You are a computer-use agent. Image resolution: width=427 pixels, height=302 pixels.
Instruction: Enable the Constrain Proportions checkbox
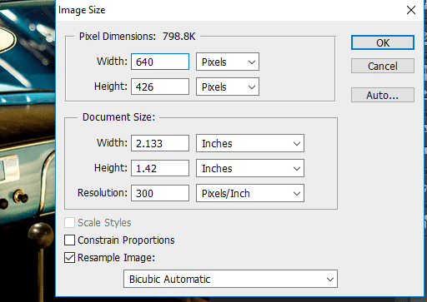pos(69,240)
